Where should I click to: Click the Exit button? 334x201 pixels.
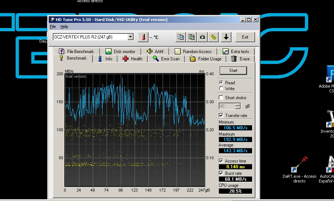pyautogui.click(x=245, y=37)
